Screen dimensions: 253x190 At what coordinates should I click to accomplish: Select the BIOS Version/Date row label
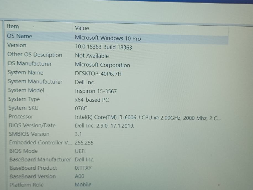click(32, 125)
